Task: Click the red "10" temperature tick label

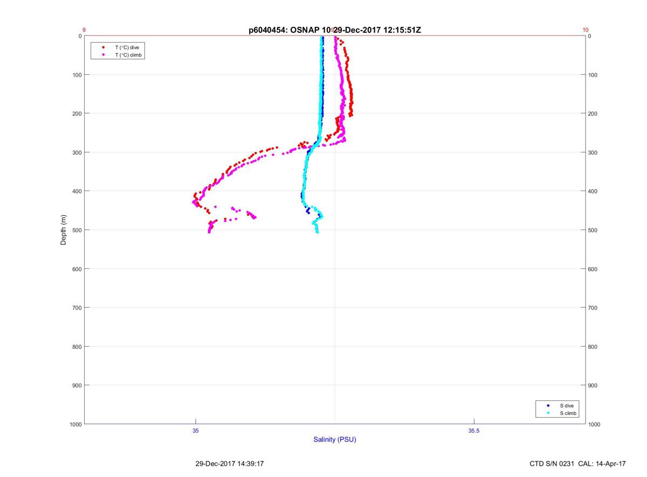Action: tap(586, 30)
